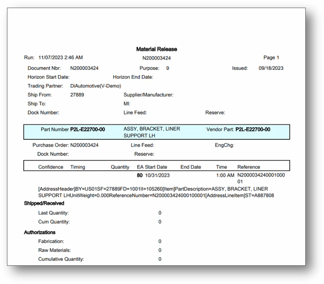Click the "Fabrication:" label
This screenshot has height=284, width=324.
(51, 241)
